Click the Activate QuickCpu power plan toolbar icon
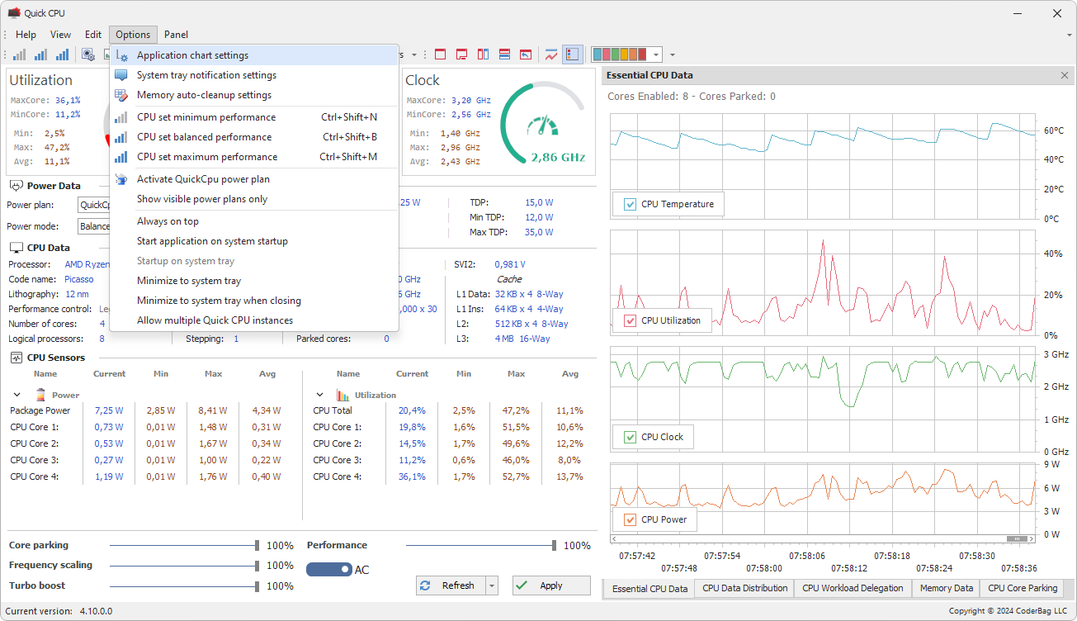The height and width of the screenshot is (621, 1077). pyautogui.click(x=88, y=55)
